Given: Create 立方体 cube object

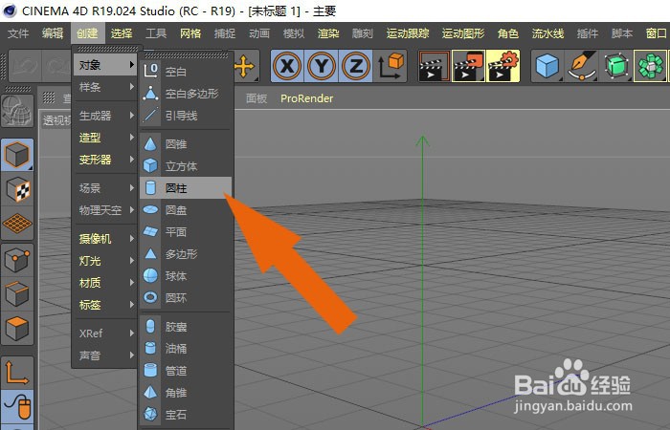Looking at the screenshot, I should click(186, 166).
